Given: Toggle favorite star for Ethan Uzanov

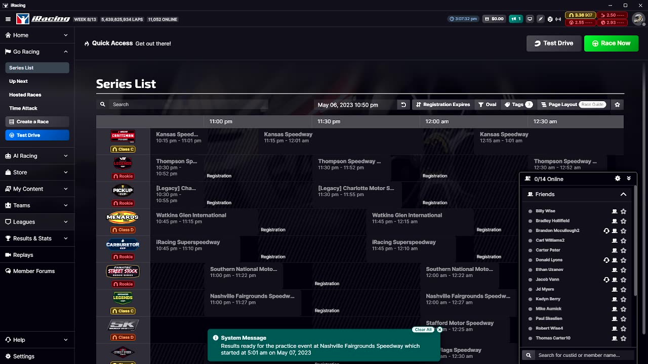Looking at the screenshot, I should coord(623,270).
